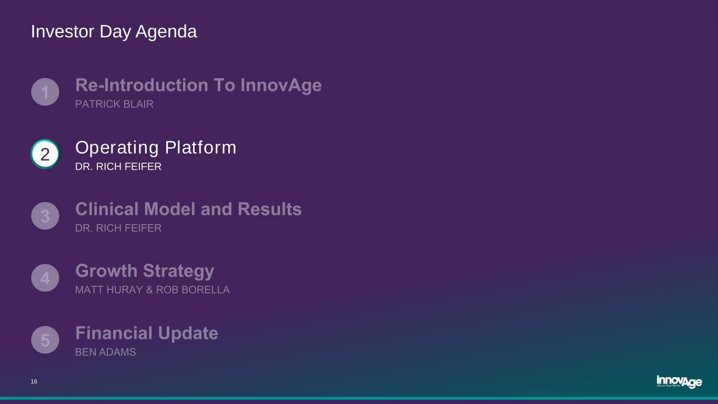The image size is (718, 404).
Task: Select the number 4 circle icon
Action: click(x=45, y=278)
